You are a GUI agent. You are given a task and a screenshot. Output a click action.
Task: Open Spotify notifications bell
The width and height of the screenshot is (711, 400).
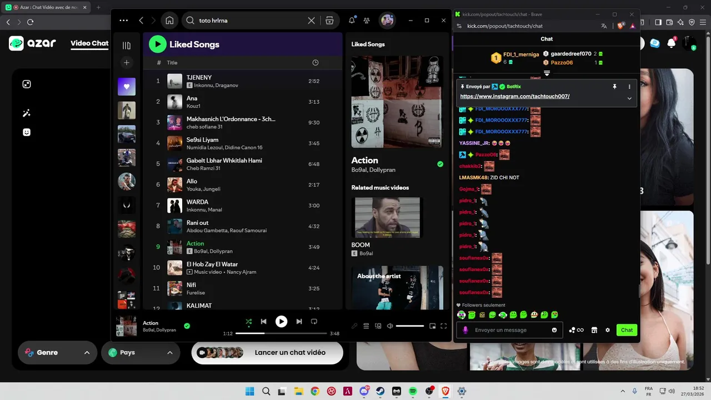tap(352, 21)
